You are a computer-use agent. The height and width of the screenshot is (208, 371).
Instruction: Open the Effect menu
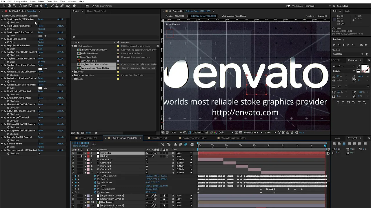(41, 1)
